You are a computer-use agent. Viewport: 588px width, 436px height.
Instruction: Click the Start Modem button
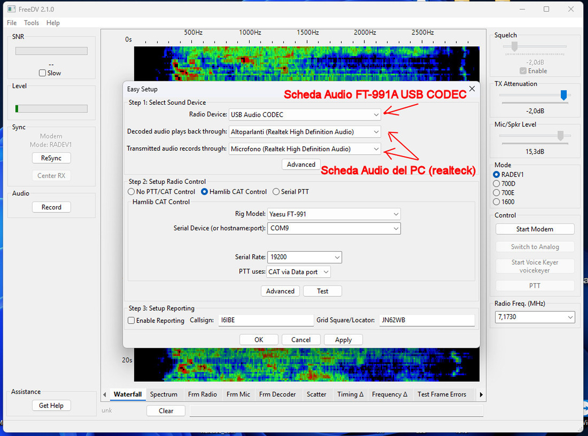coord(534,229)
